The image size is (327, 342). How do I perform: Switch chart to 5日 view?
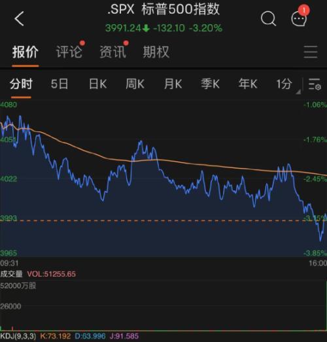[60, 84]
